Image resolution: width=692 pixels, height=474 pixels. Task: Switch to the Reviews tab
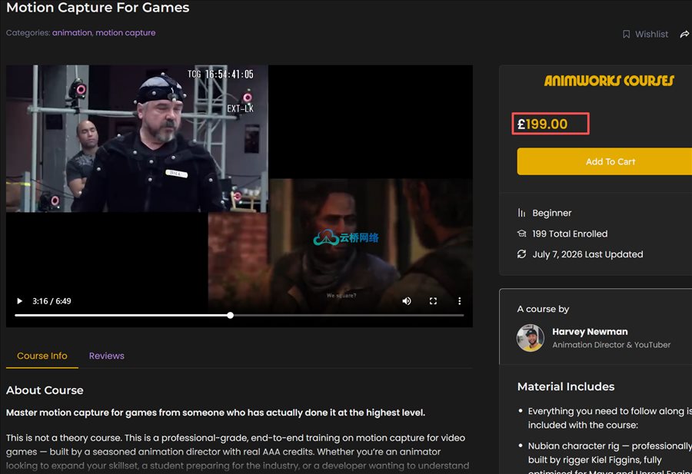106,356
